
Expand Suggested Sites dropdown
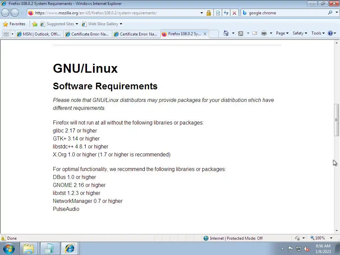coord(77,24)
